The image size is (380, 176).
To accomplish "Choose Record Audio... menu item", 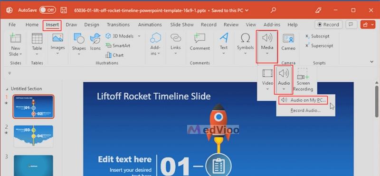I will pos(305,111).
